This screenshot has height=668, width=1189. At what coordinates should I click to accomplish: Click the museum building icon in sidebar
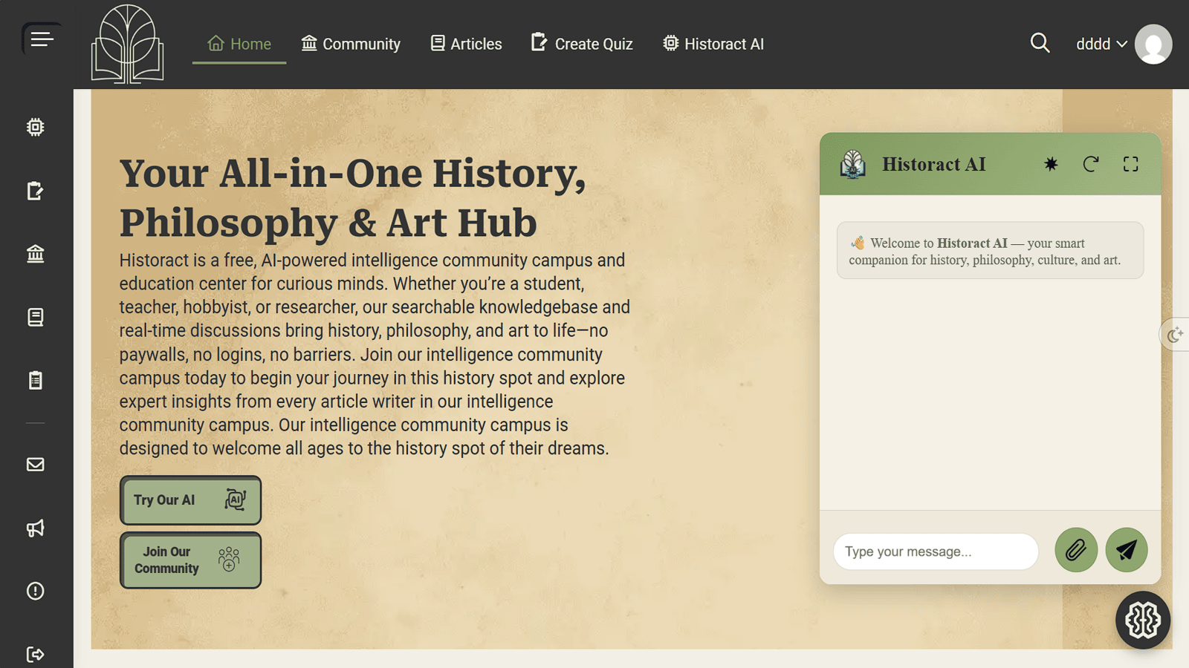pos(35,254)
